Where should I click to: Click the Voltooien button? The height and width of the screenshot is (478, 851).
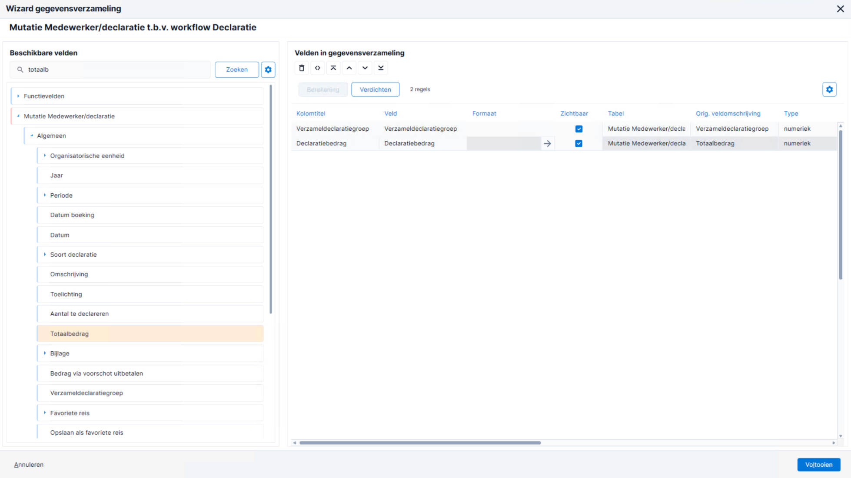[x=818, y=465]
